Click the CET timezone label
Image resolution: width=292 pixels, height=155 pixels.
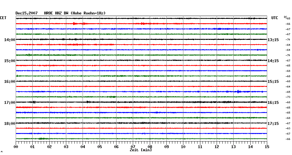pos(3,18)
